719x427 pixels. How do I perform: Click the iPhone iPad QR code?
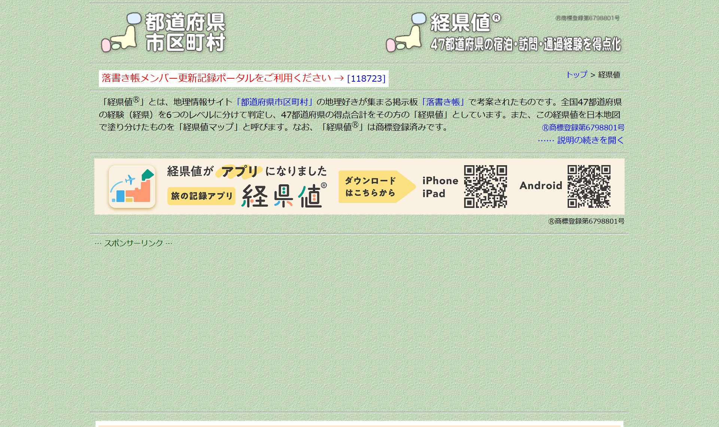click(x=485, y=186)
